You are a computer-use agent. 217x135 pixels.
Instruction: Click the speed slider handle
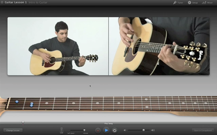(84, 130)
